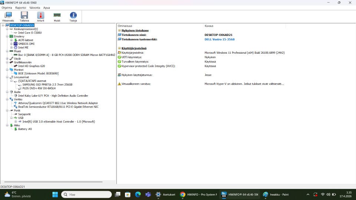Select the USB tree item
This screenshot has height=200, width=356.
tap(21, 118)
